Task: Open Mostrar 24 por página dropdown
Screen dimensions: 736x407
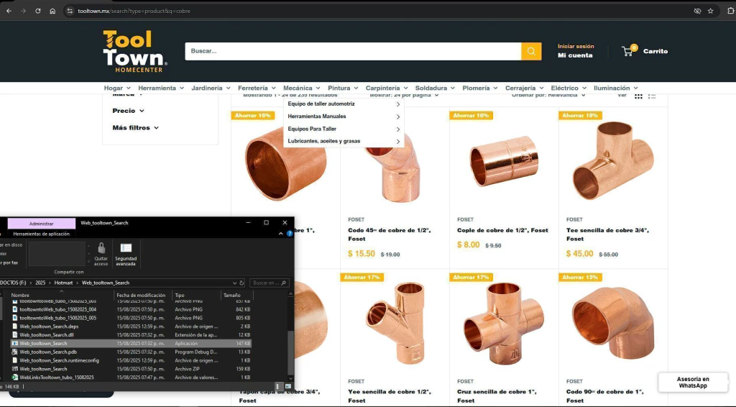Action: [x=404, y=95]
